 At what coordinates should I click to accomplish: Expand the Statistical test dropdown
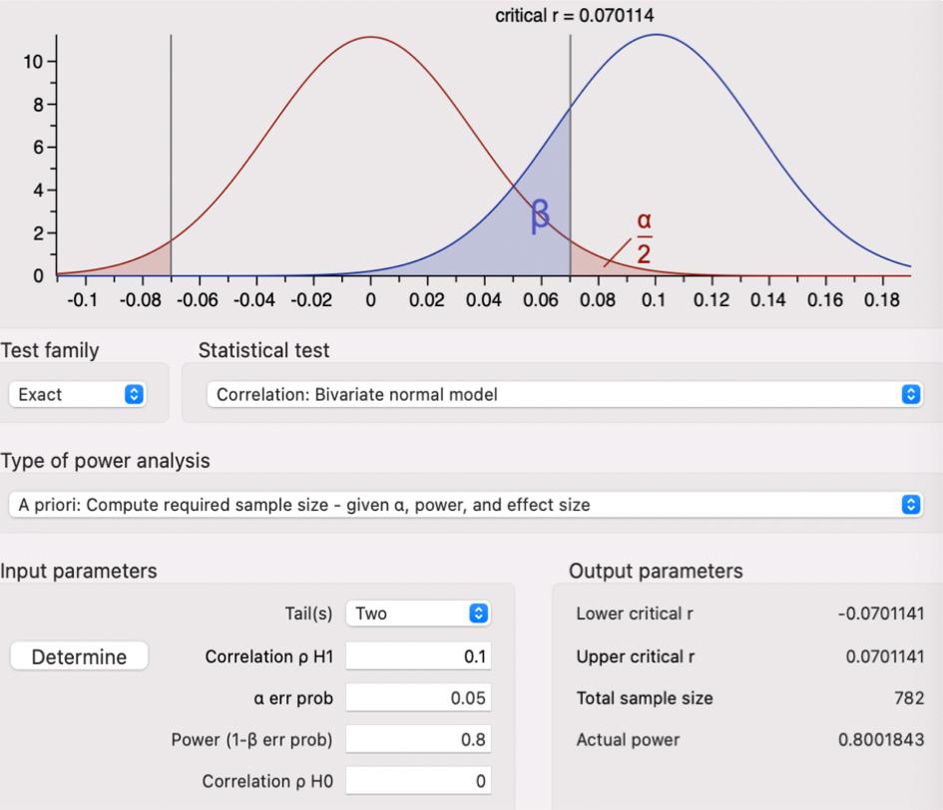click(564, 394)
